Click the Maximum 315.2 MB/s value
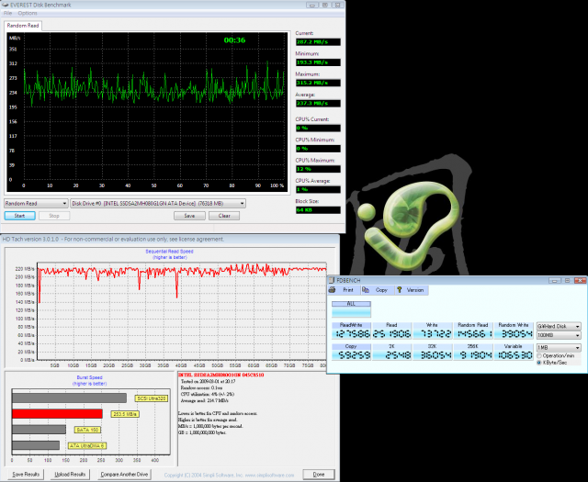Viewport: 588px width, 482px height. 318,83
